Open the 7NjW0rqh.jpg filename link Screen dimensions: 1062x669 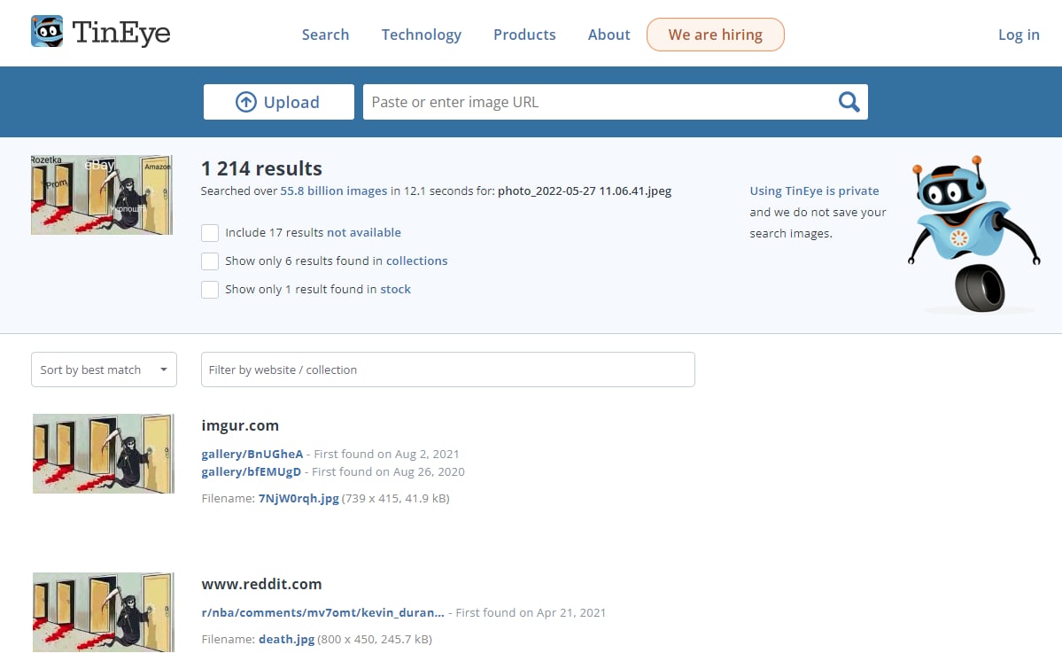[298, 498]
